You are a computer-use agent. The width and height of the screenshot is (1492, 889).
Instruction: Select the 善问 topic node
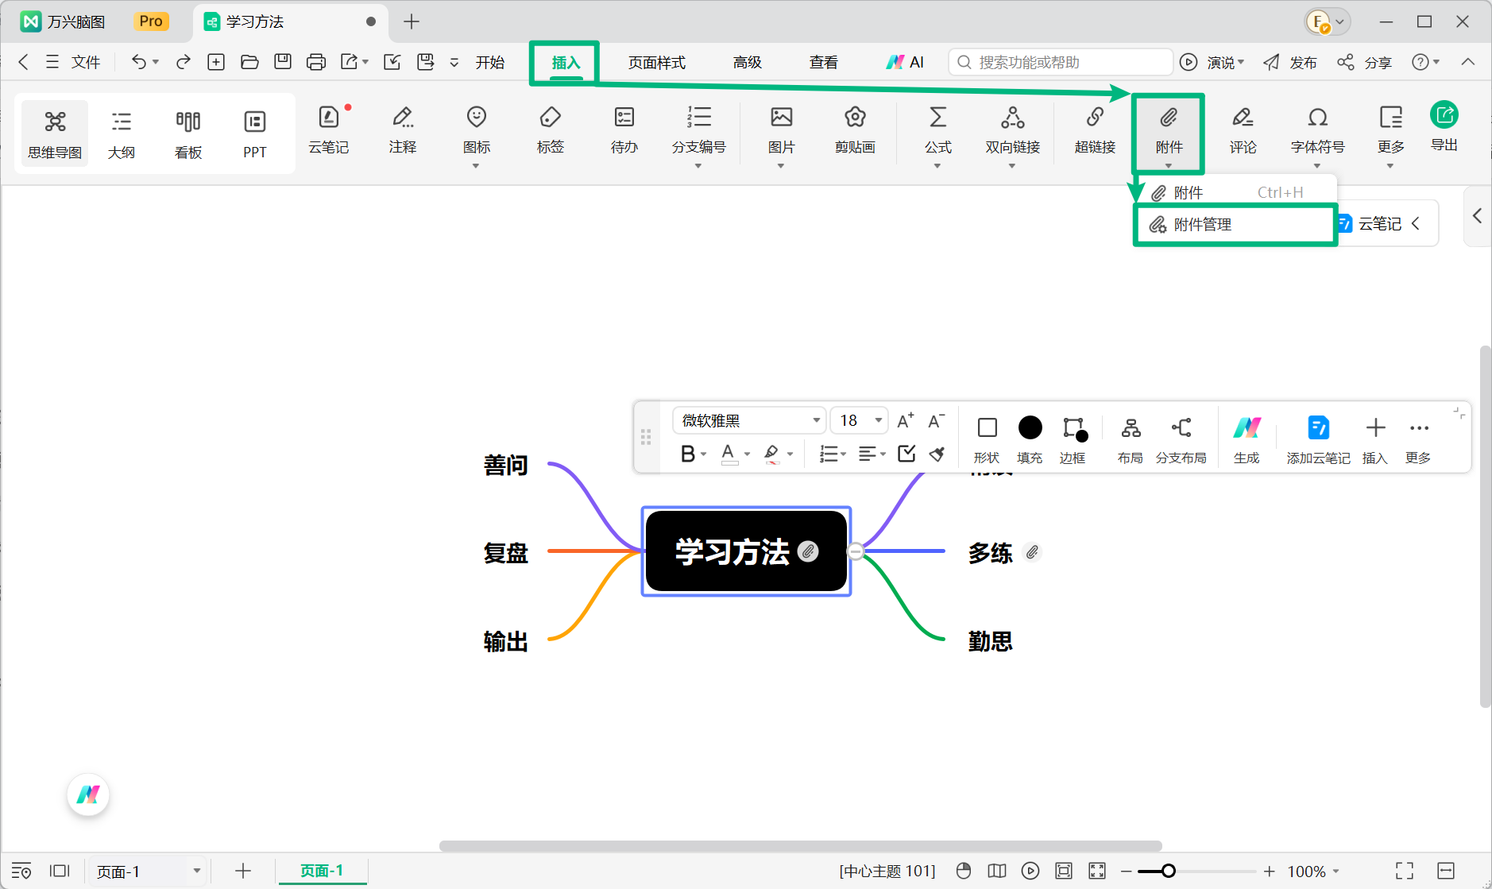[506, 465]
